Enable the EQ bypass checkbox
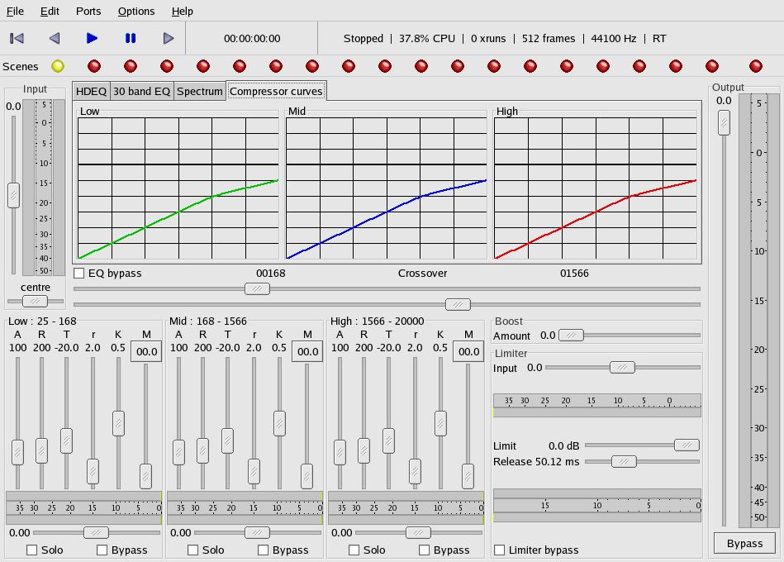Image resolution: width=784 pixels, height=562 pixels. click(79, 273)
